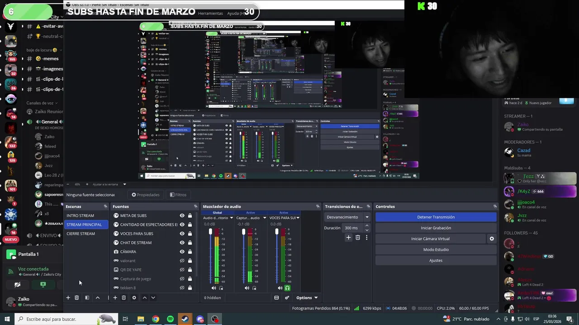Screen dimensions: 579x325
Task: Enable Modo Estudio
Action: [x=436, y=250]
